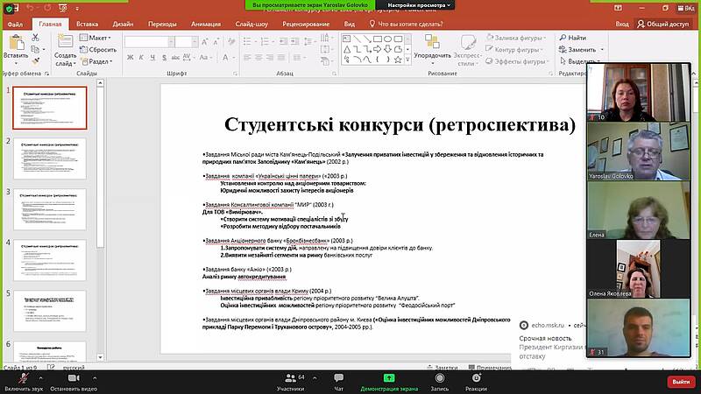The image size is (701, 394).
Task: Click the bulleted list icon
Action: (x=249, y=41)
